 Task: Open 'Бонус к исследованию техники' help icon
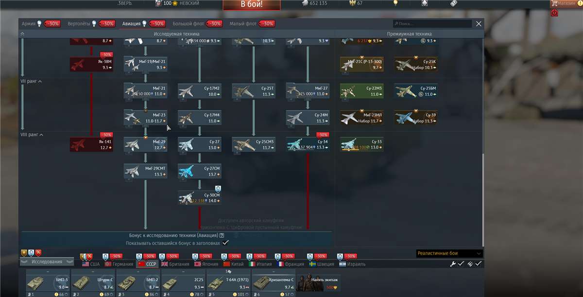[222, 235]
